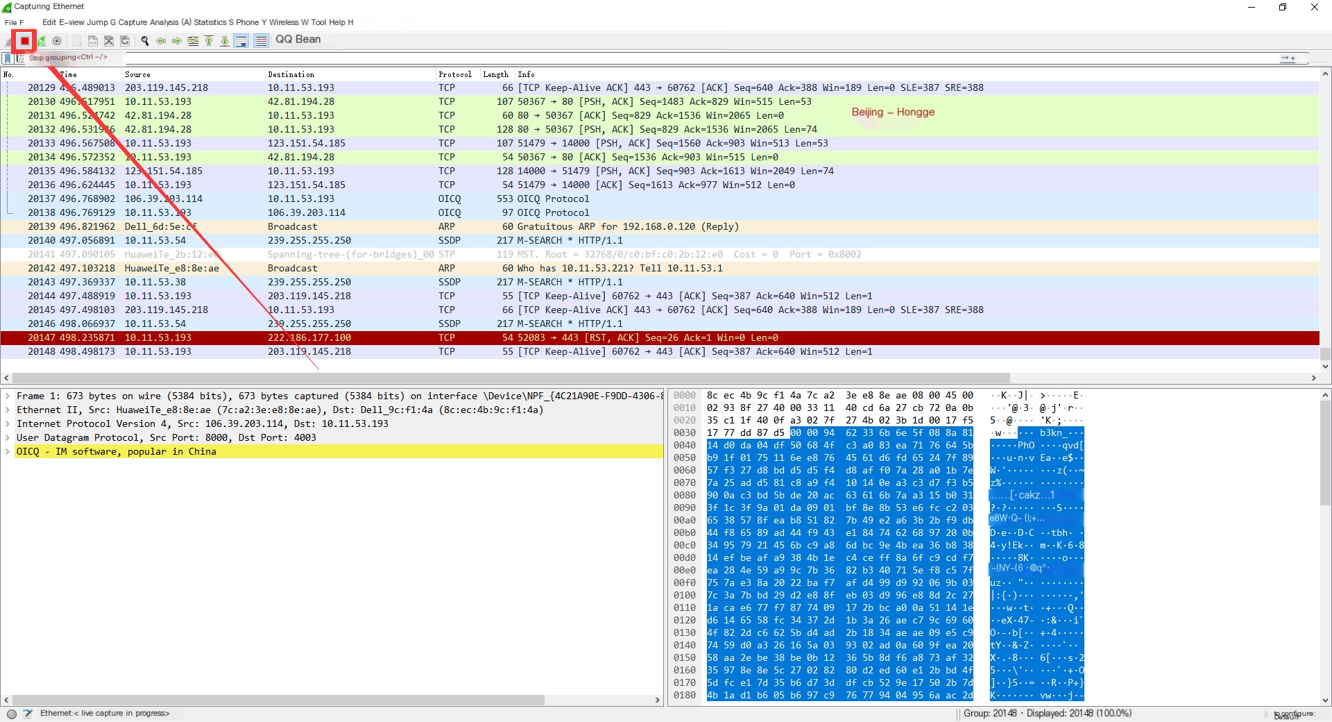Reload the capture file icon

(x=125, y=41)
